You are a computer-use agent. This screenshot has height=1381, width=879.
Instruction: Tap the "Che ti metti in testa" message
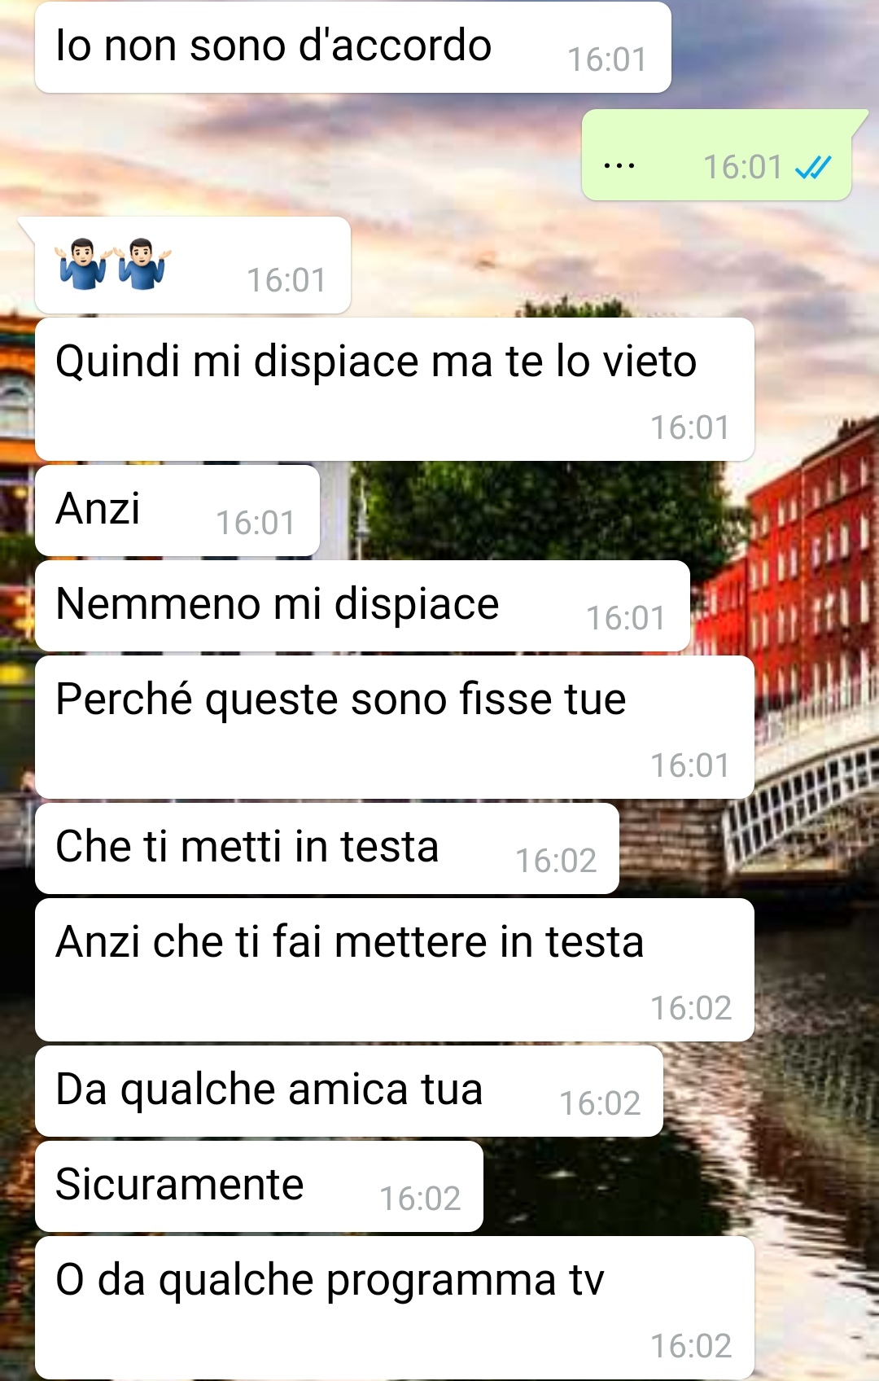coord(327,848)
